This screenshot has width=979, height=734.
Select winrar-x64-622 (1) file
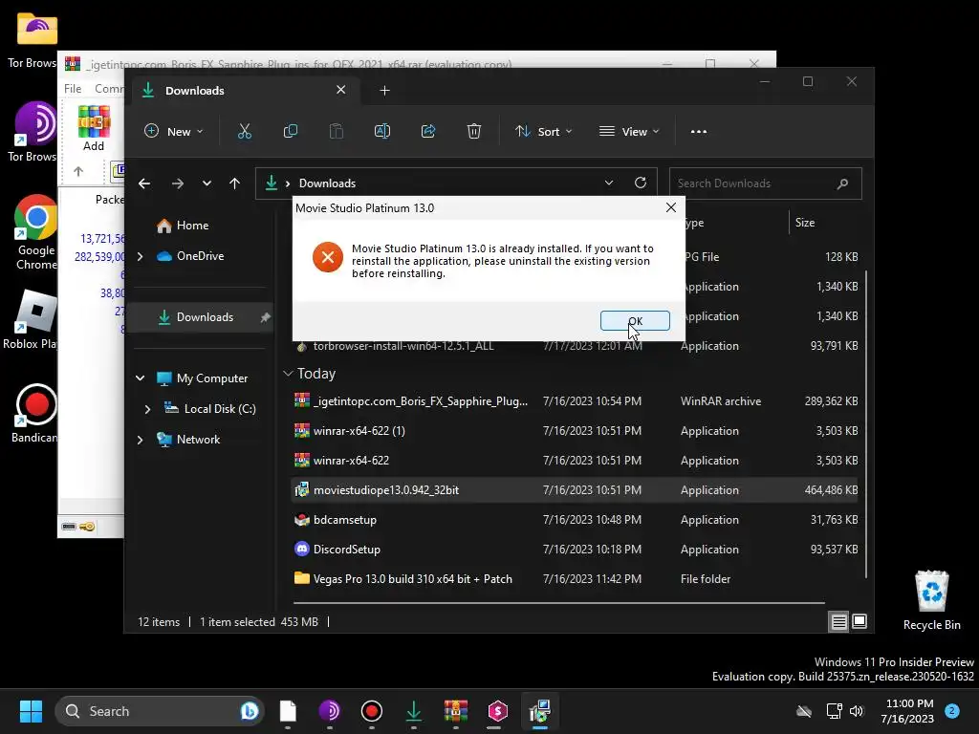click(575, 431)
